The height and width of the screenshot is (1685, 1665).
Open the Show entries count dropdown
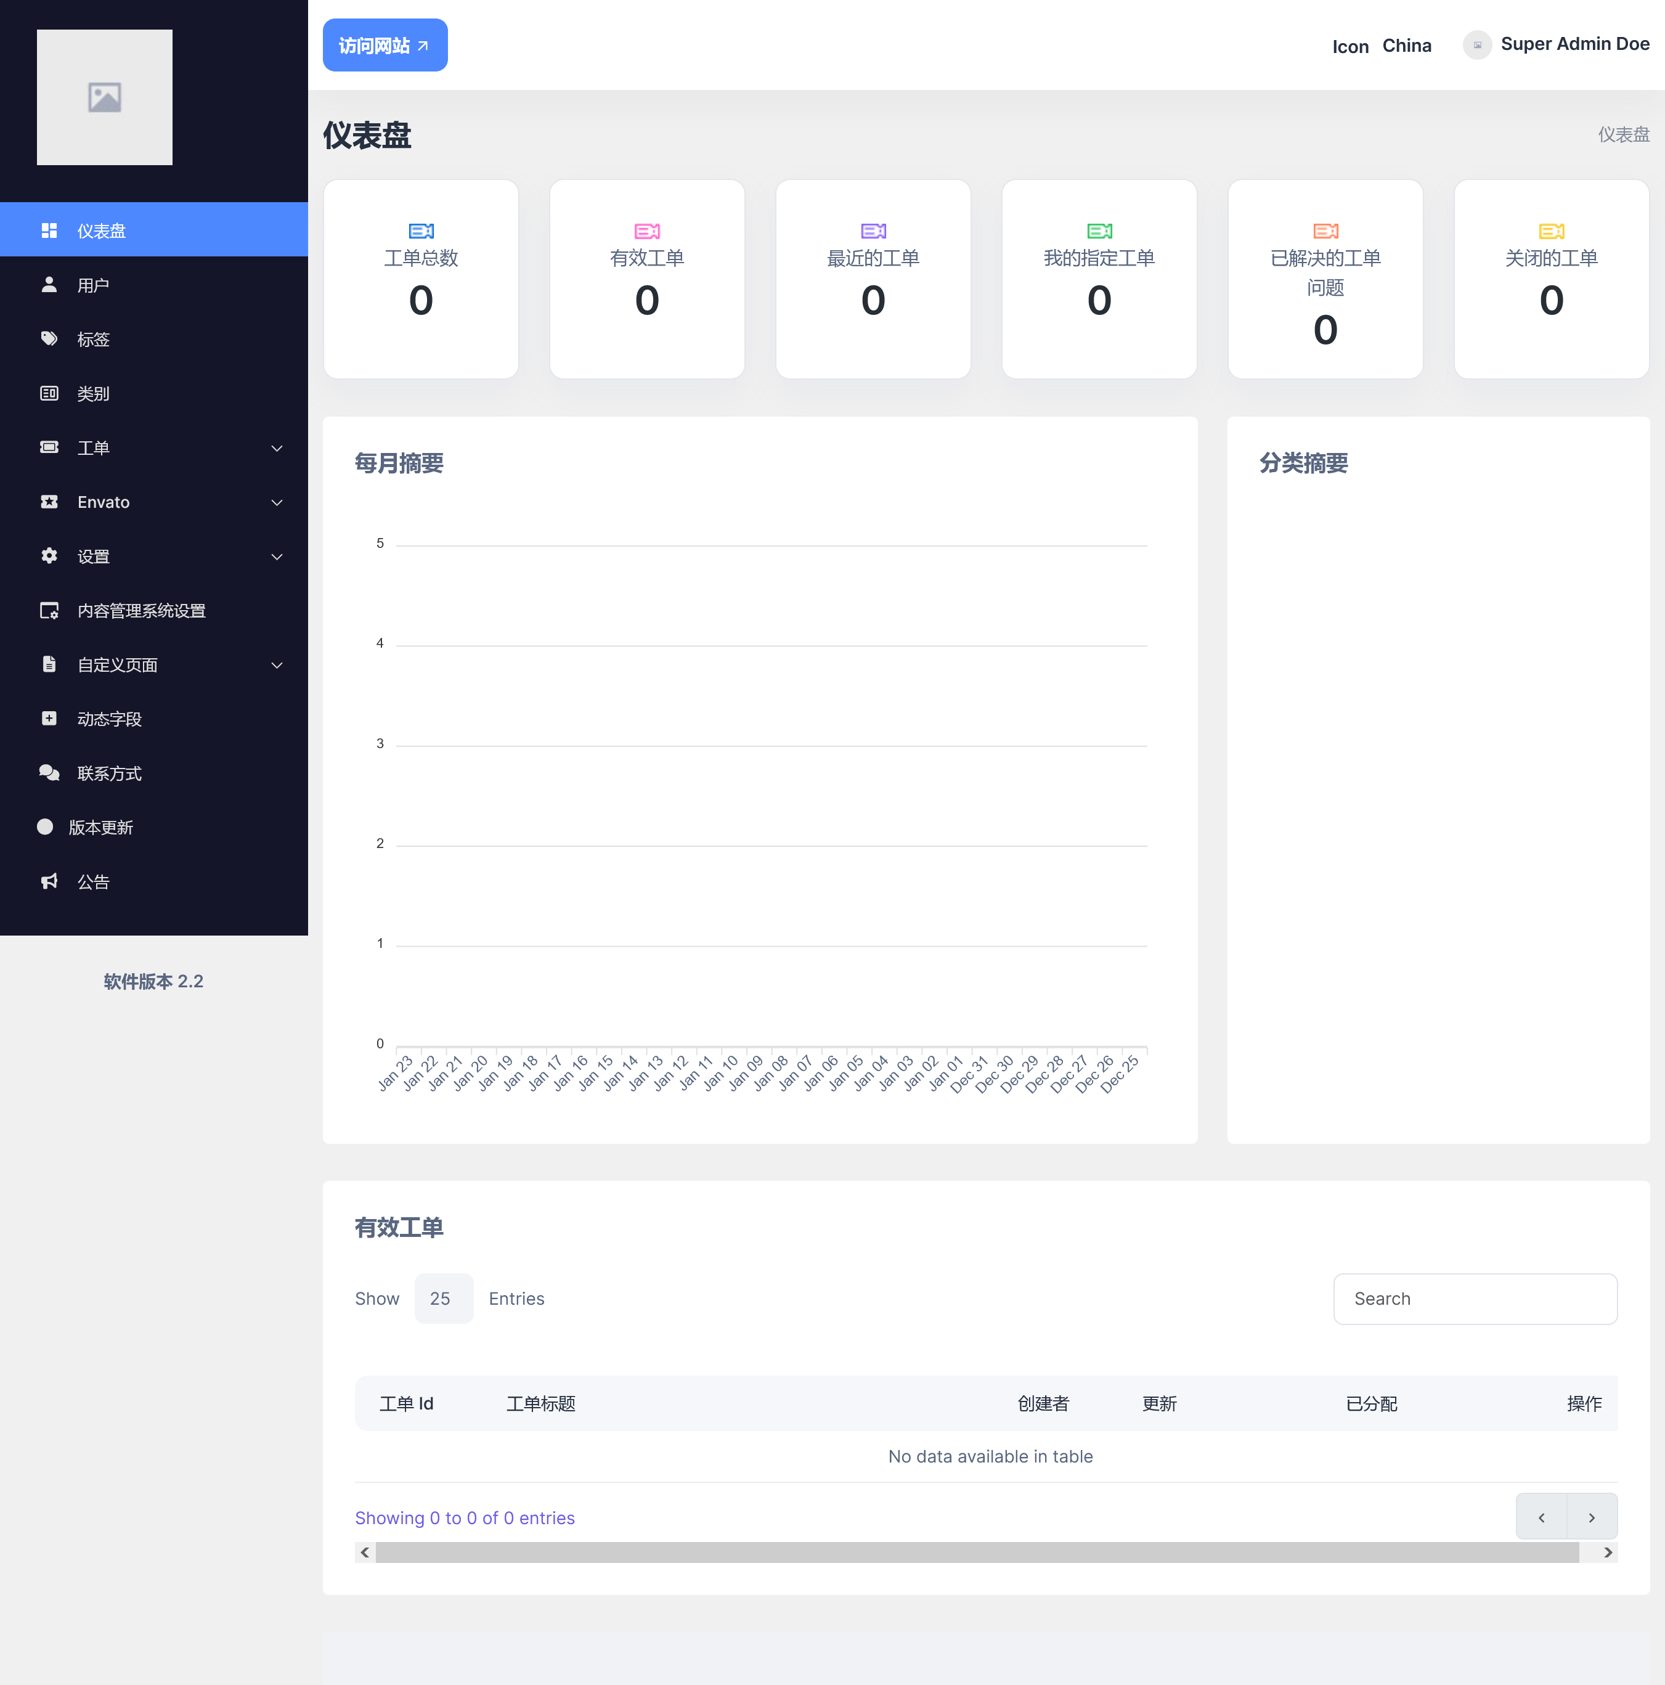(443, 1298)
